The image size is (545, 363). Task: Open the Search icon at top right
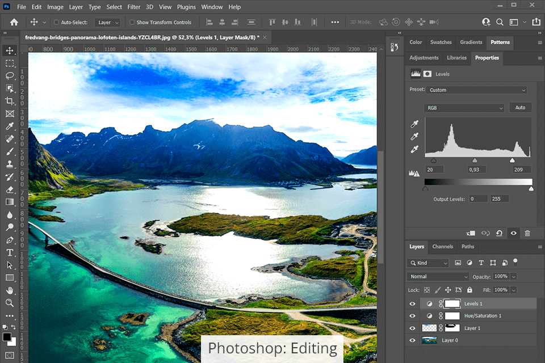[x=500, y=22]
